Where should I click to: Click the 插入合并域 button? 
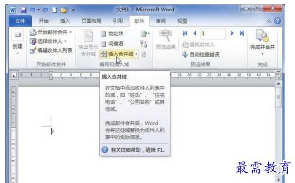pyautogui.click(x=117, y=54)
